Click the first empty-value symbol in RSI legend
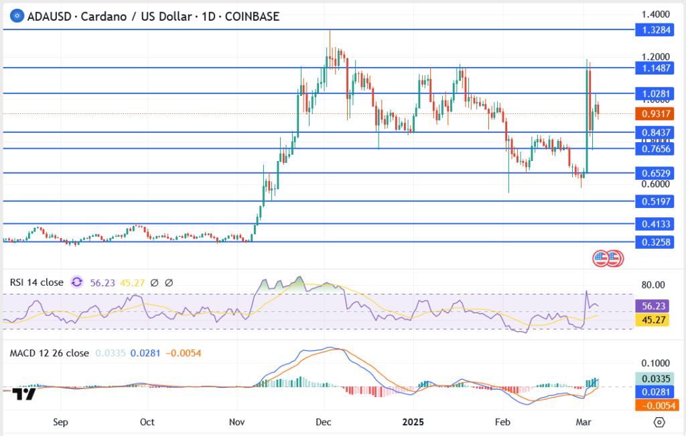The width and height of the screenshot is (686, 436). point(153,282)
